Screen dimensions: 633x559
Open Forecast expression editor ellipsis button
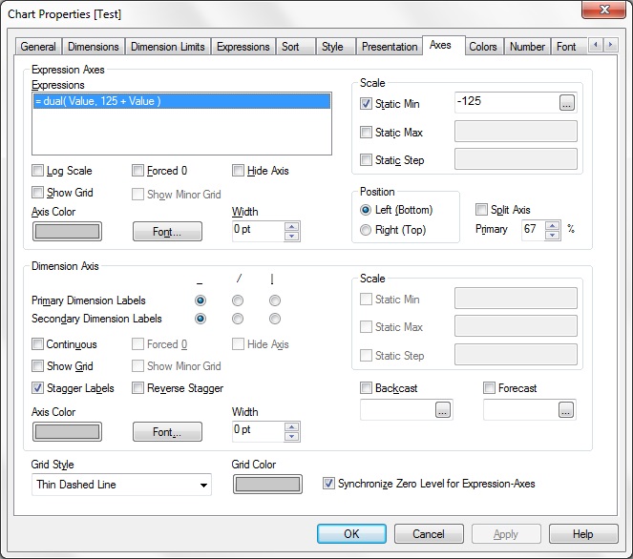(x=566, y=410)
